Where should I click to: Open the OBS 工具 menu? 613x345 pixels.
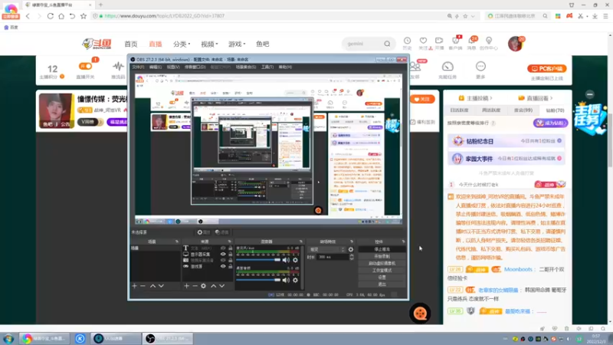pyautogui.click(x=267, y=67)
